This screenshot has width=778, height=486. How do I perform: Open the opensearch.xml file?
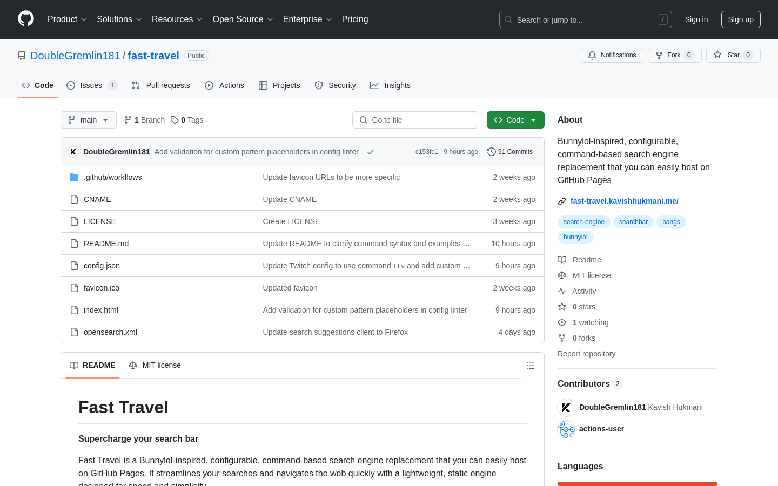pyautogui.click(x=110, y=332)
